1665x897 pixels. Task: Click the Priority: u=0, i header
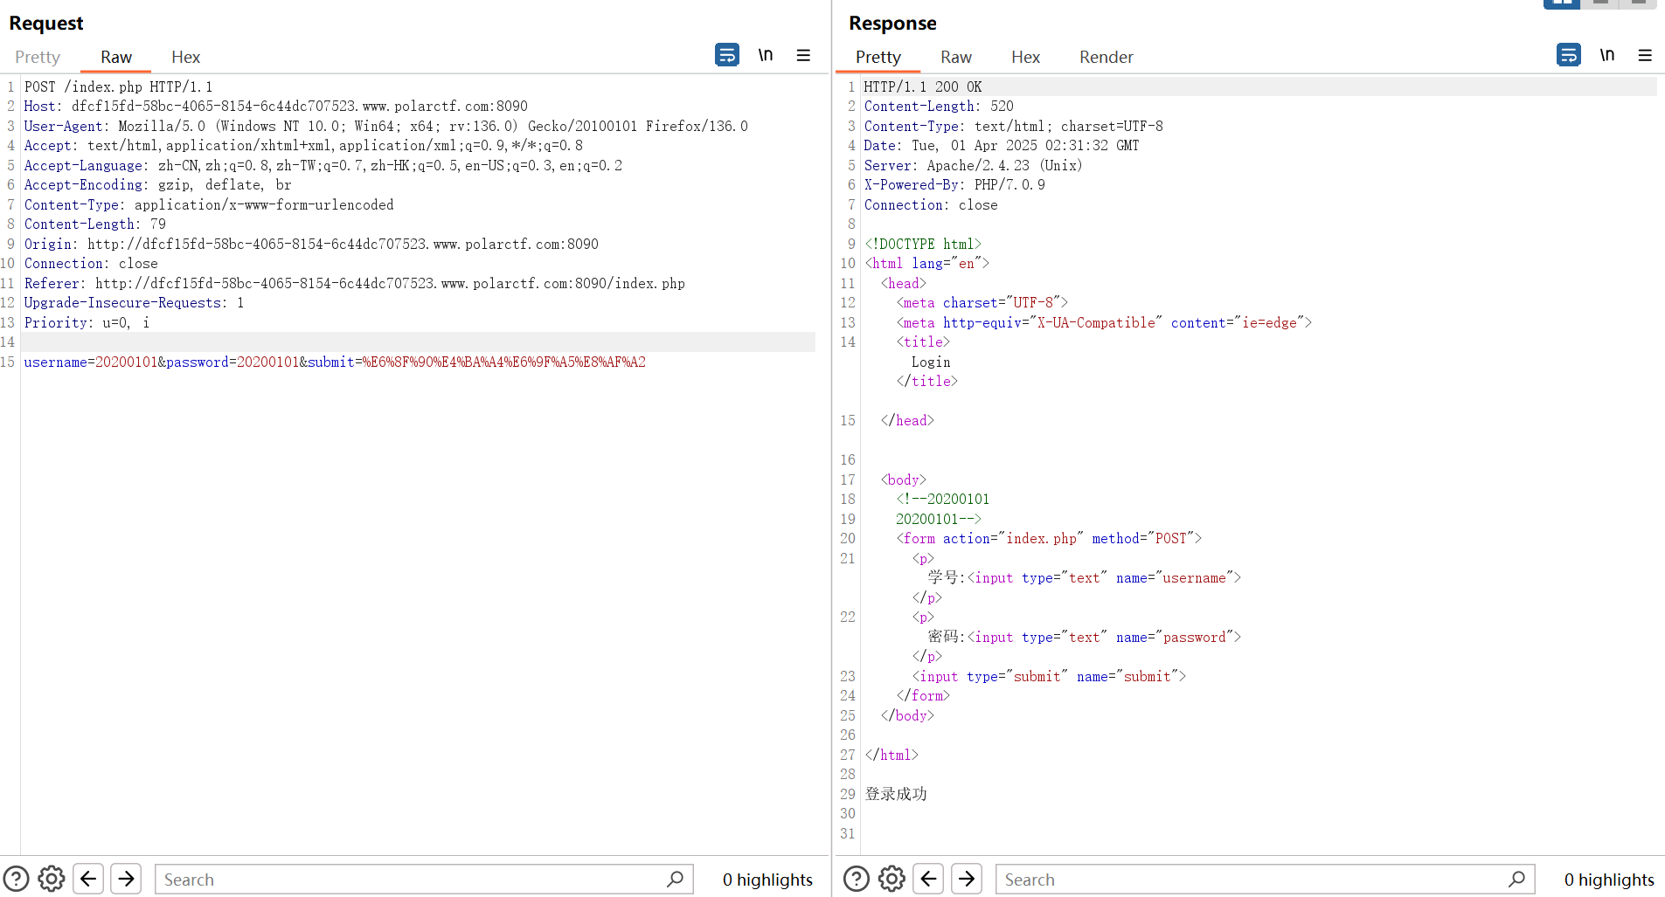coord(87,322)
